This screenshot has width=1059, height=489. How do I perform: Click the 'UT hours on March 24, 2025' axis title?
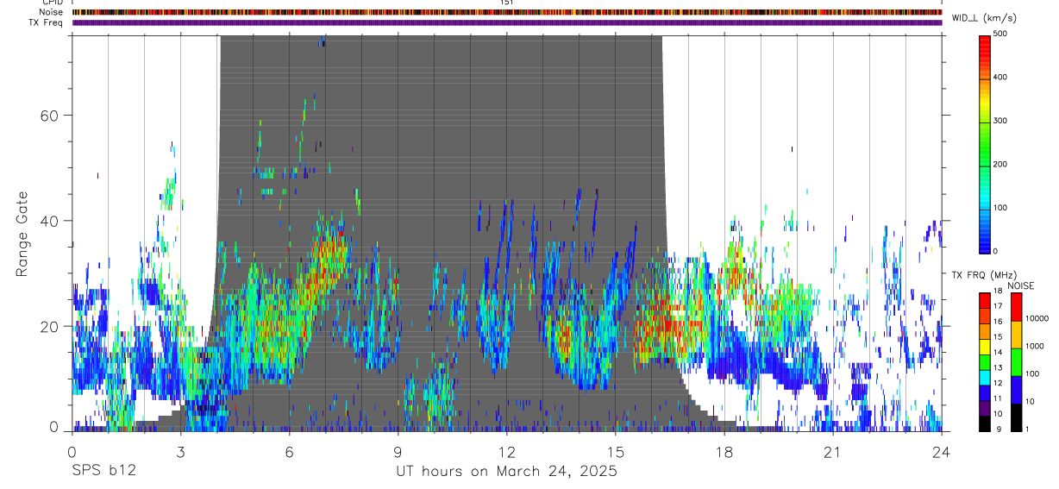pos(506,471)
